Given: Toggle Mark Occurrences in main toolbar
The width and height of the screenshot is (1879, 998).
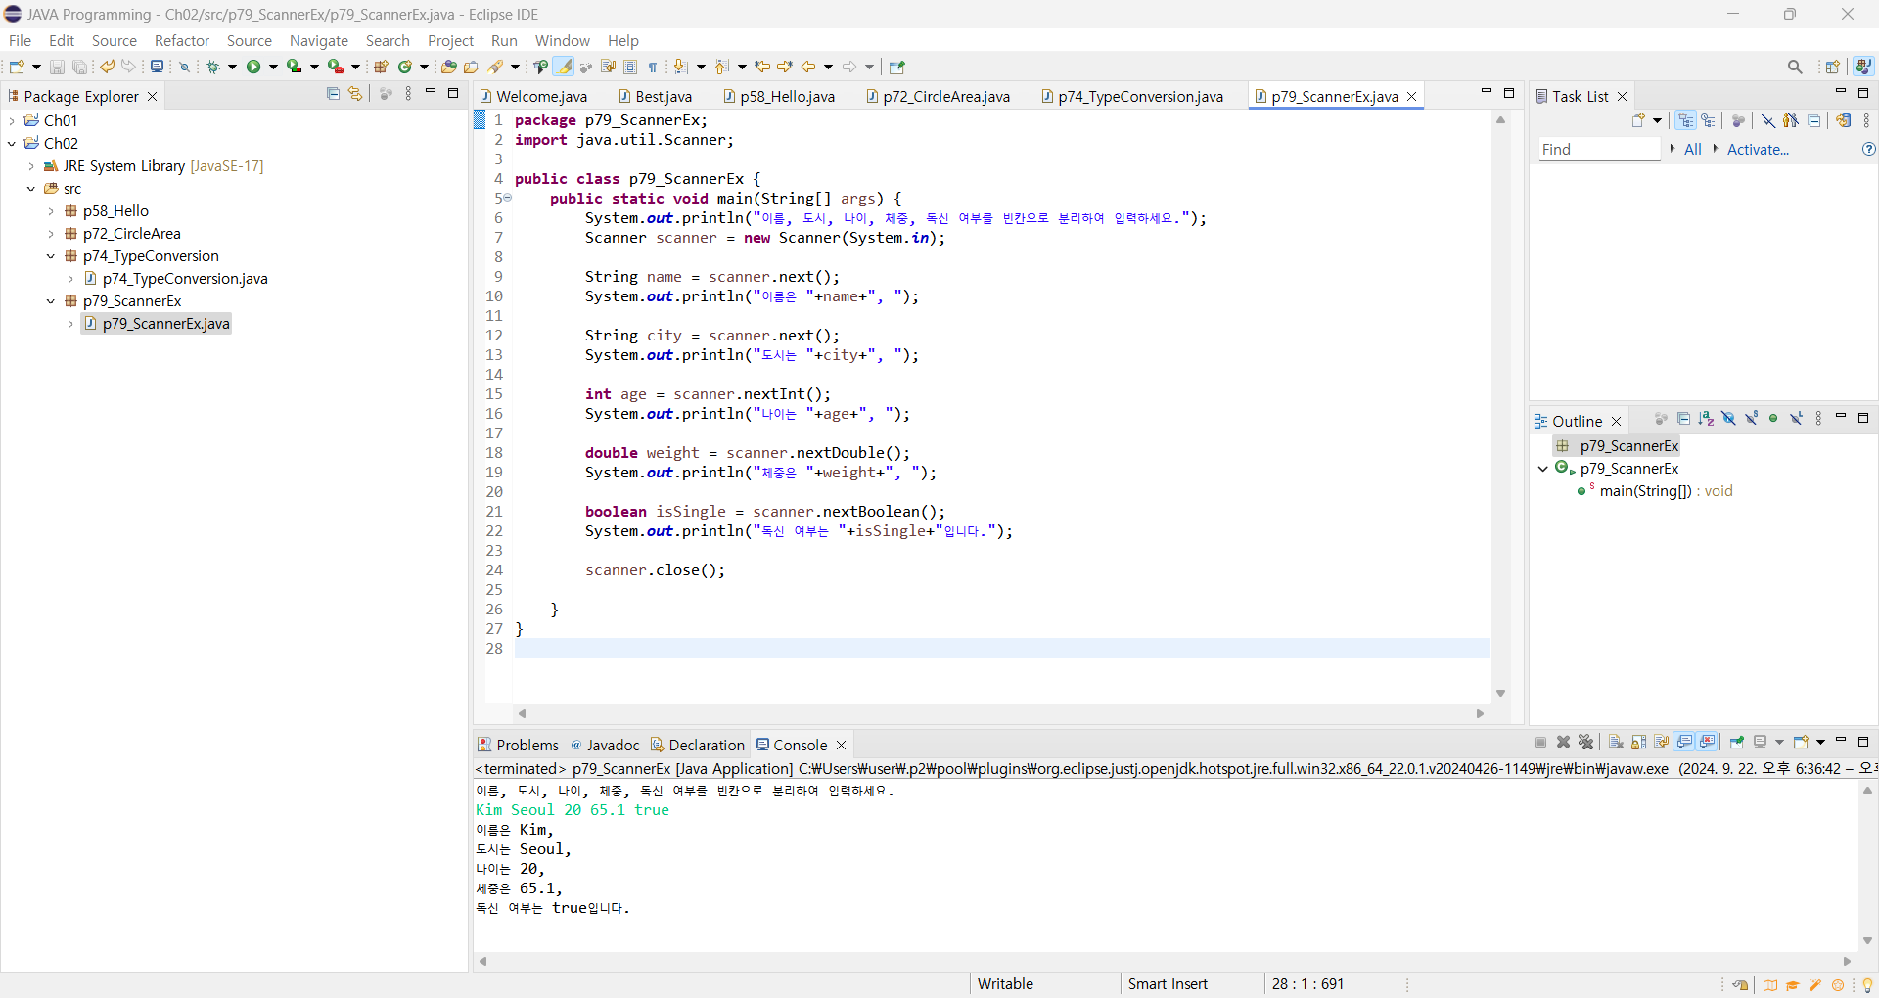Looking at the screenshot, I should coord(564,67).
